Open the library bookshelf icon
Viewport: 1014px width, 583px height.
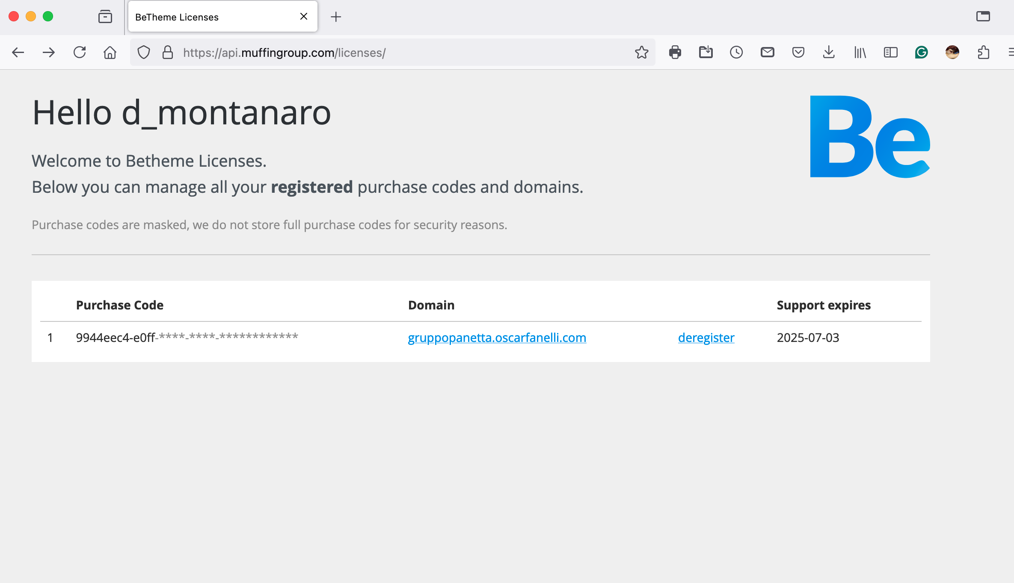[860, 53]
